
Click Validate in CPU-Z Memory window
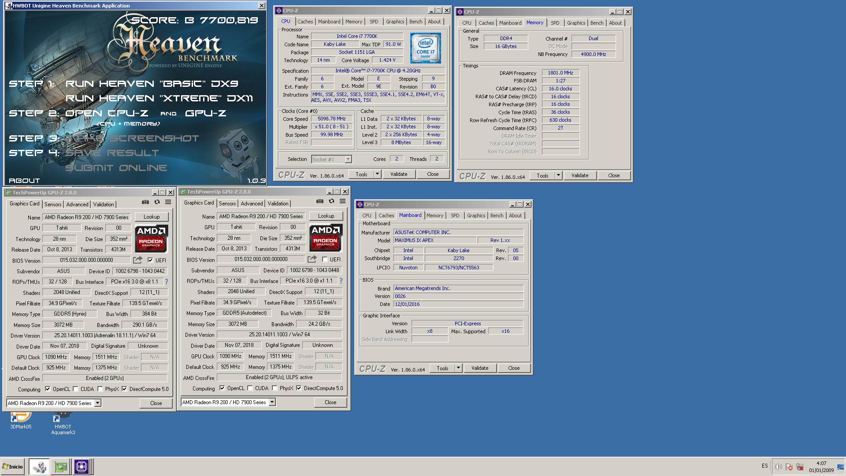(x=580, y=176)
